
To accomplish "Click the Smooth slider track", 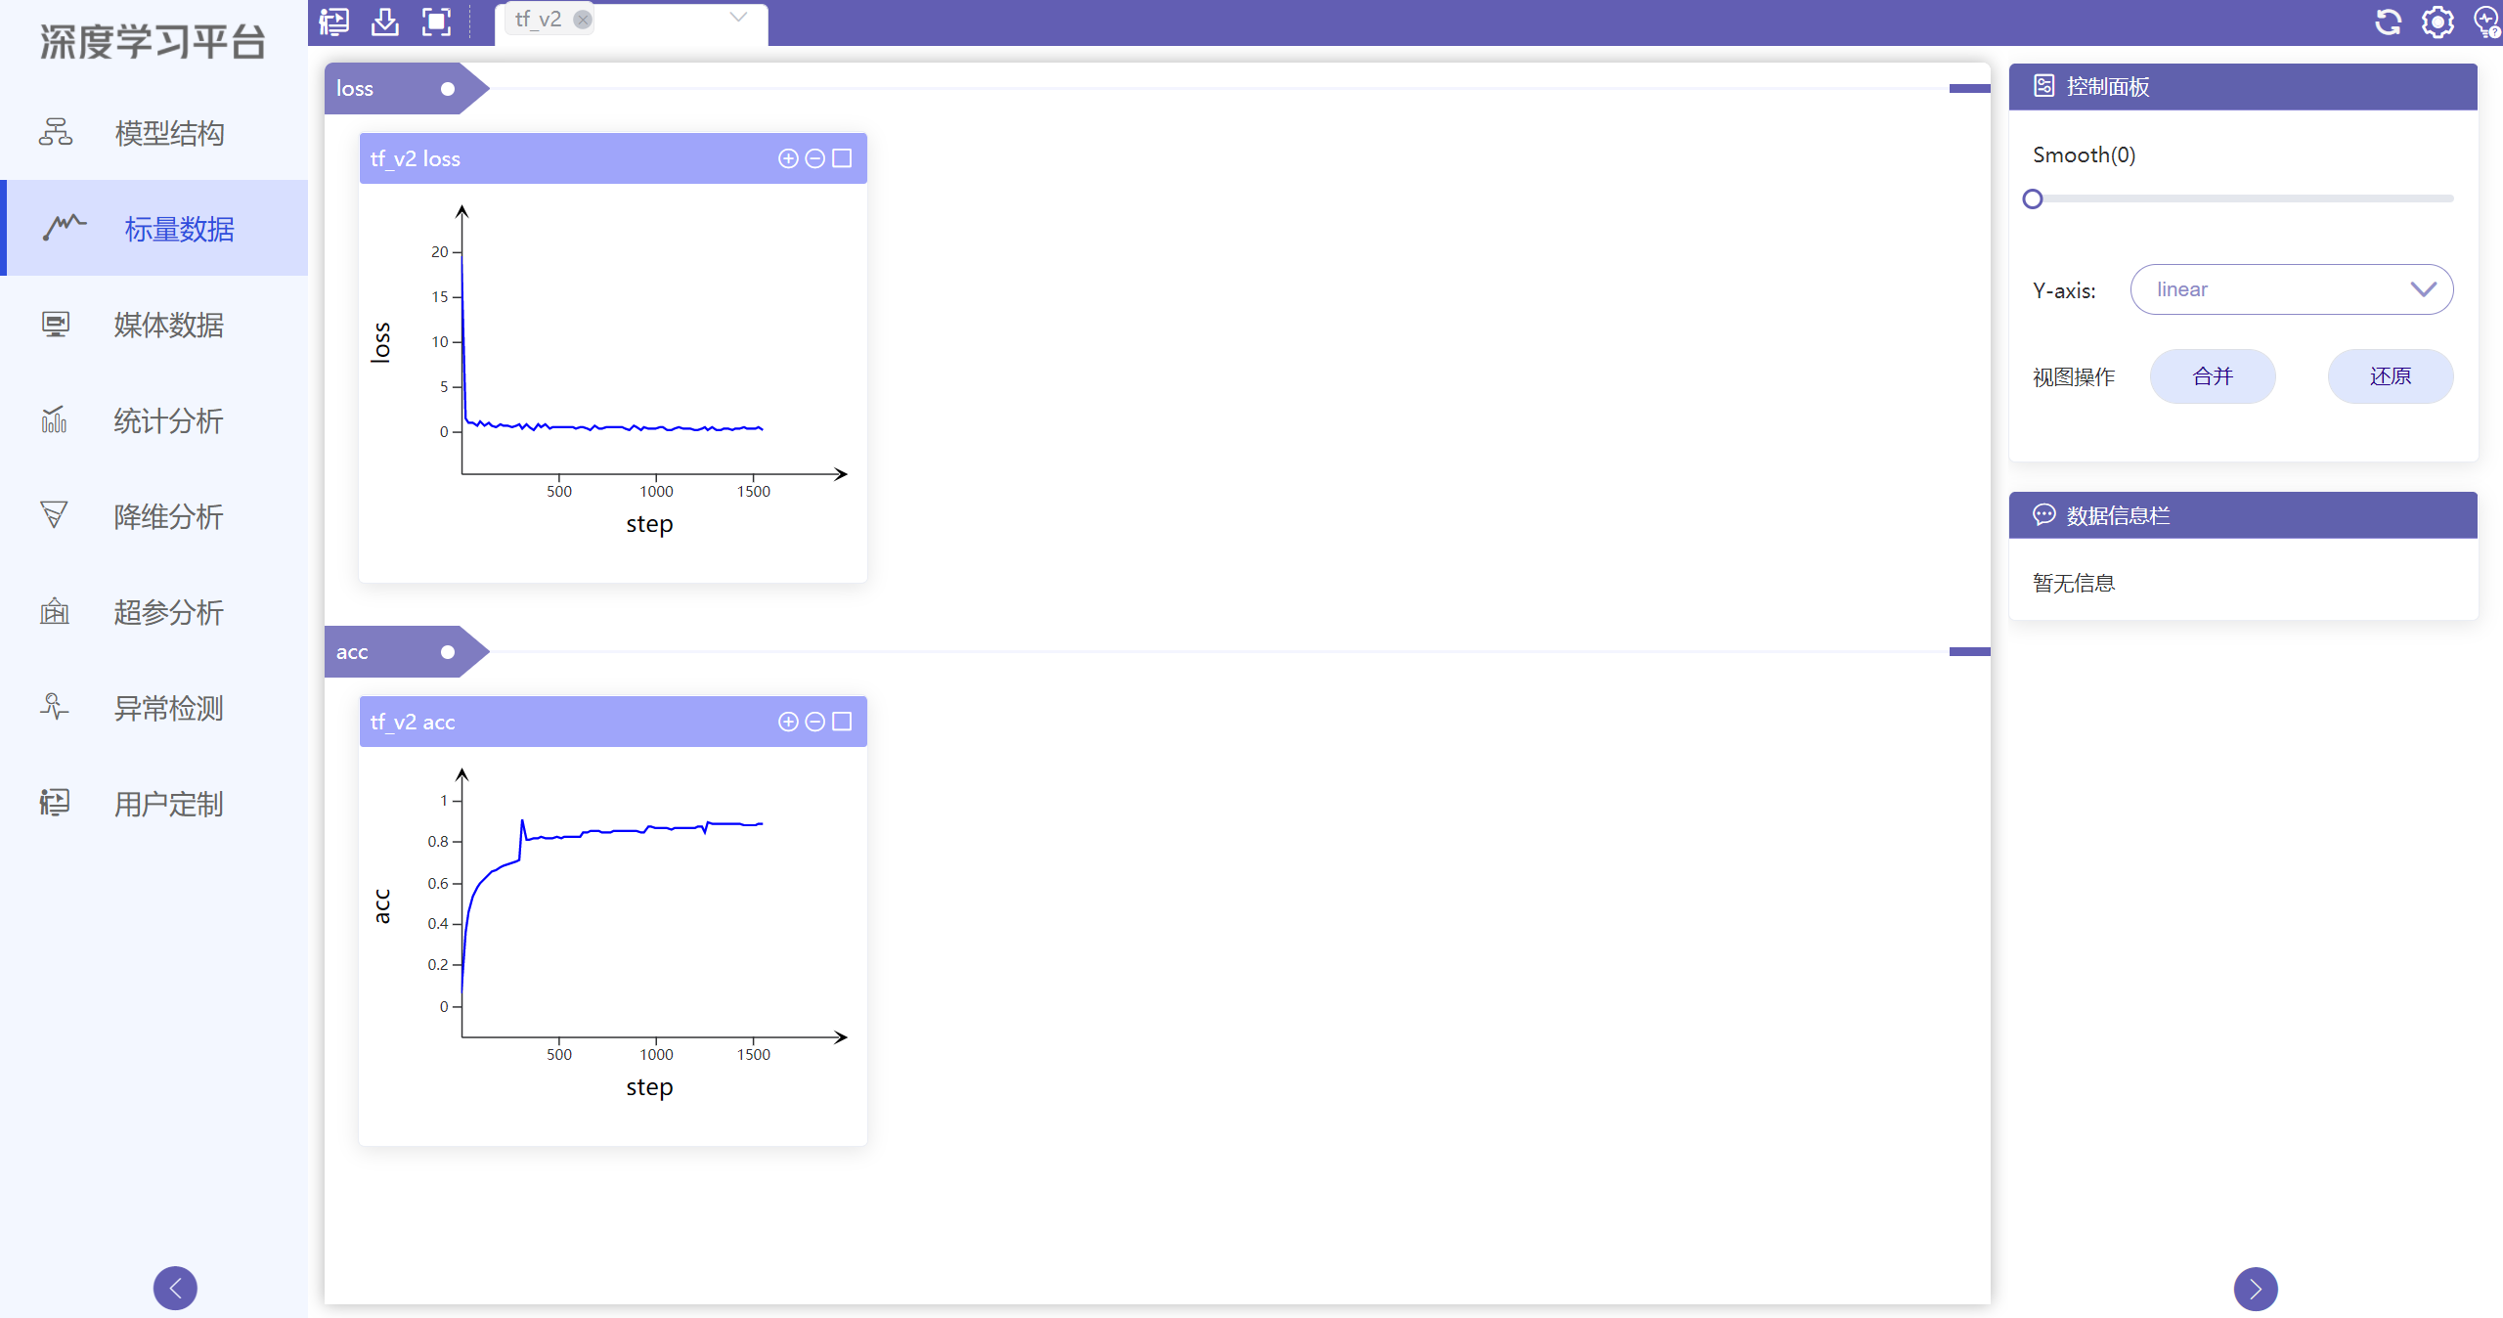I will click(2243, 199).
